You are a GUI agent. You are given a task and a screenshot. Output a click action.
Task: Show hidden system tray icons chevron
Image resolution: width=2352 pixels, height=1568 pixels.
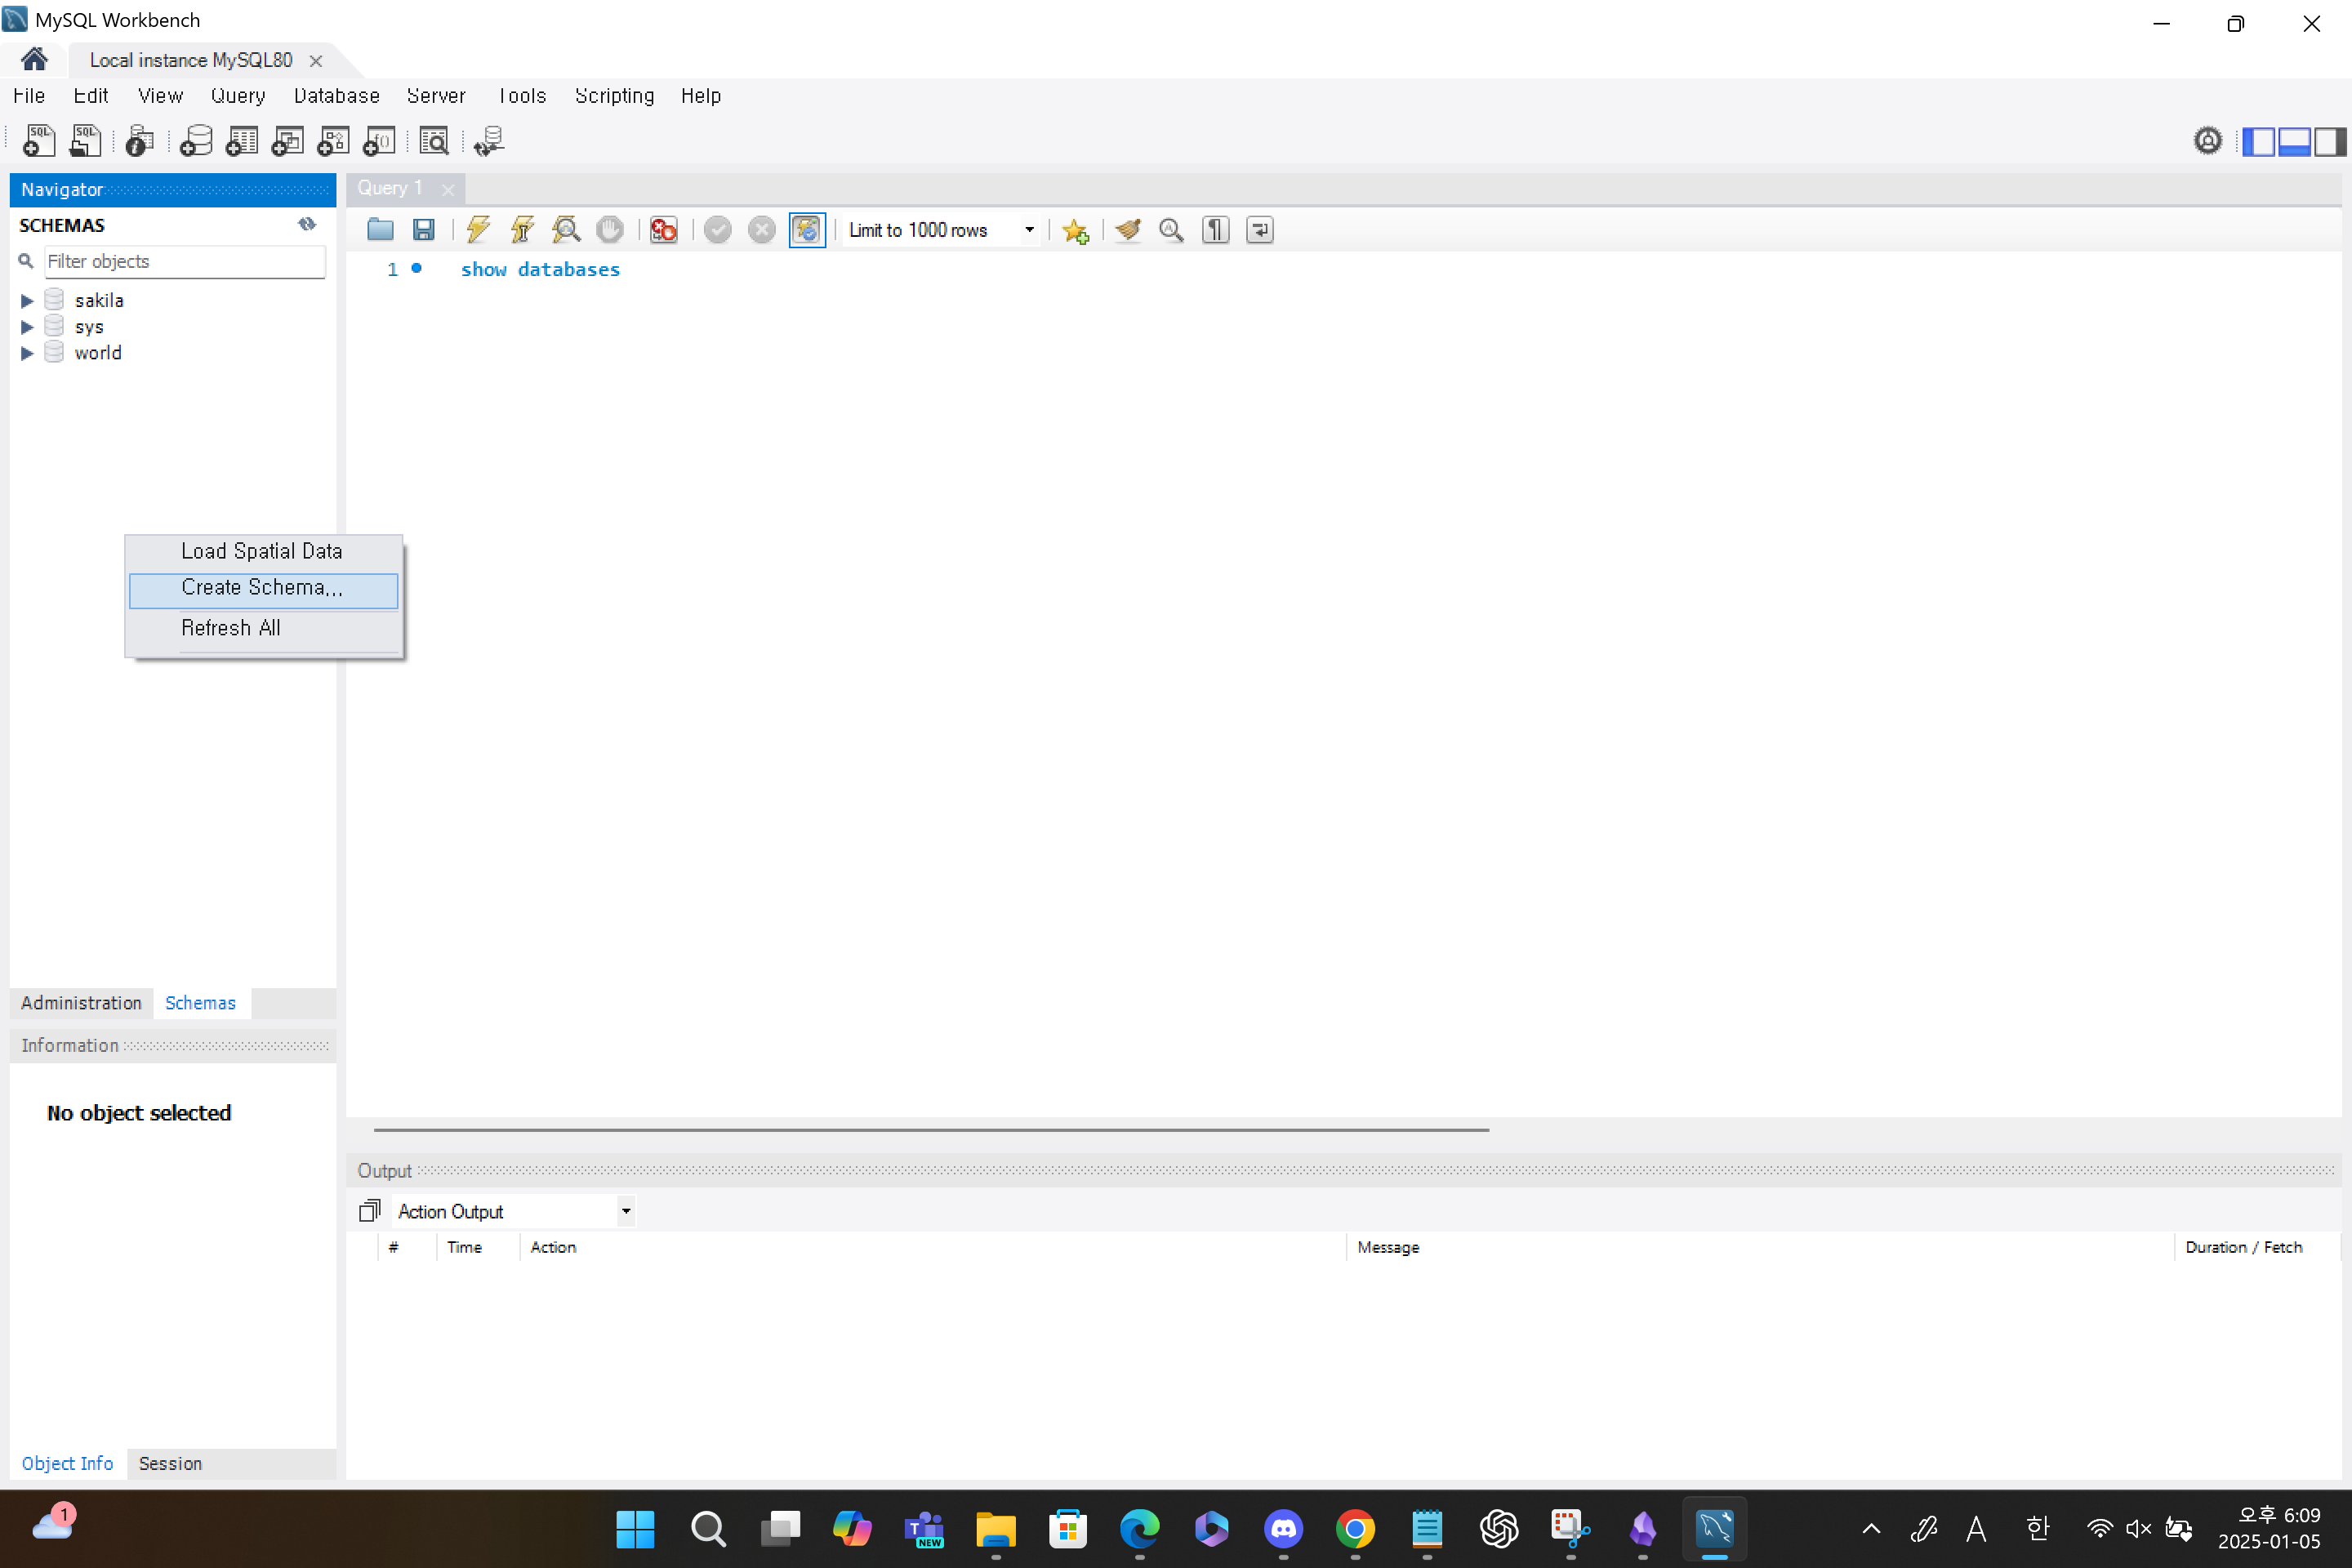[x=1871, y=1528]
